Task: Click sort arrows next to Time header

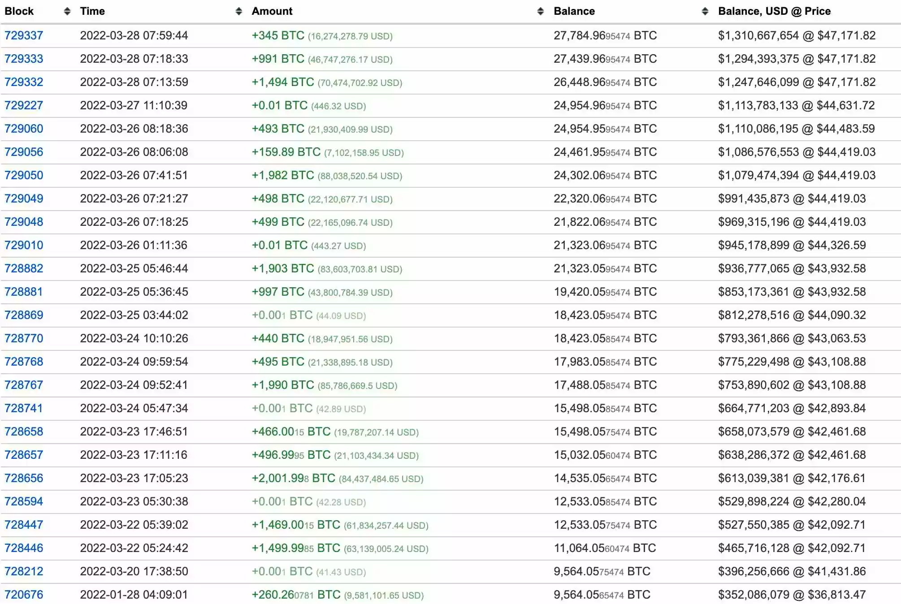Action: 239,11
